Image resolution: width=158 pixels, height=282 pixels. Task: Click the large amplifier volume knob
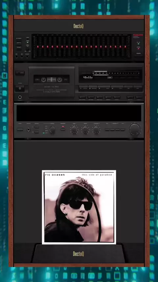(x=135, y=129)
